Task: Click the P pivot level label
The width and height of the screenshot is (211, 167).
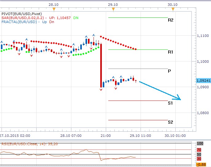Action: [x=169, y=71]
